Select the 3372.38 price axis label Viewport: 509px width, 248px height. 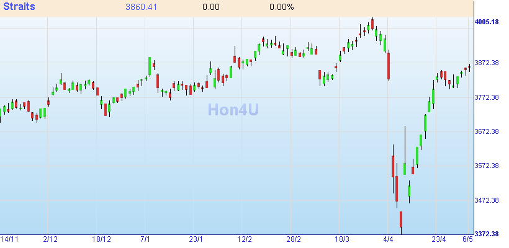tap(487, 234)
